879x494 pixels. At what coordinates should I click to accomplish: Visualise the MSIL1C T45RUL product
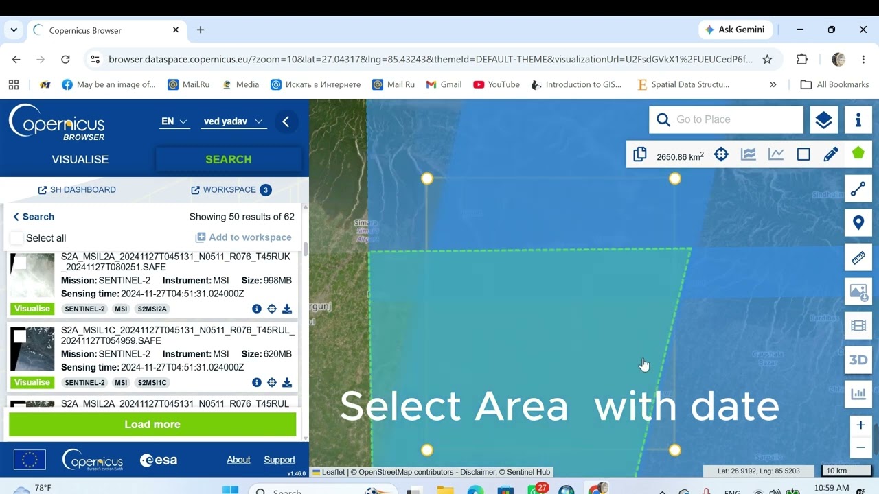32,382
